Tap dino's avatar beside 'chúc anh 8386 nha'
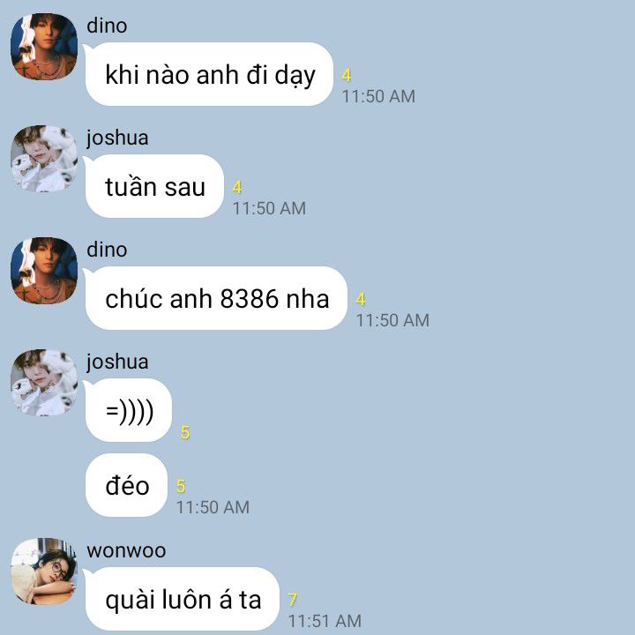635x635 pixels. 44,271
